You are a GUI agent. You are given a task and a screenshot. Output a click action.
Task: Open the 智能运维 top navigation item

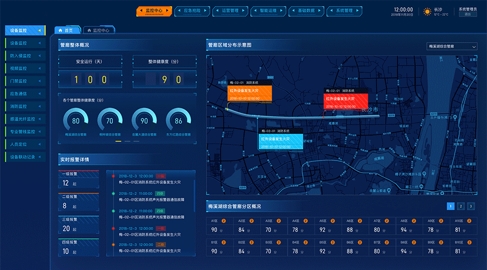click(x=268, y=11)
